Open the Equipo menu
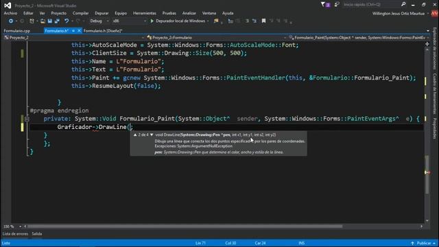The width and height of the screenshot is (439, 247). tap(121, 13)
